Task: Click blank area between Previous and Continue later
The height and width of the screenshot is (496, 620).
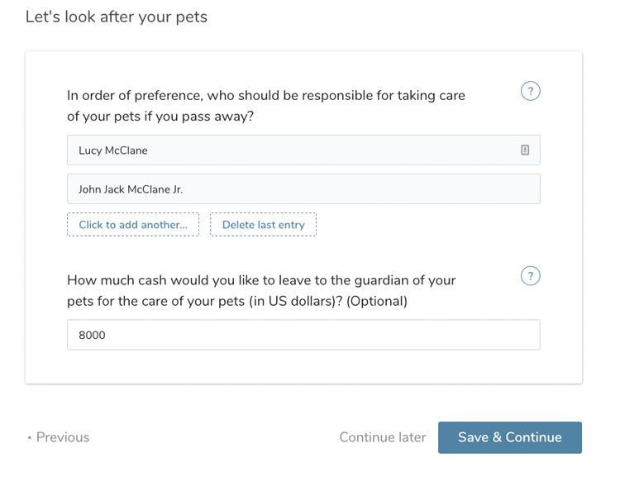Action: [x=213, y=437]
